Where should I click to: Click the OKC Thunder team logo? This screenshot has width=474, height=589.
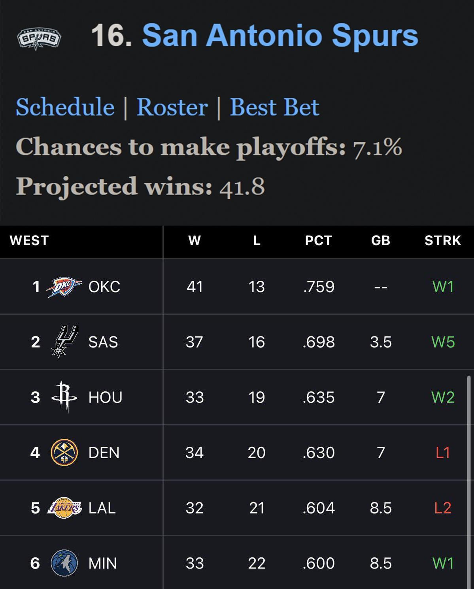tap(64, 287)
